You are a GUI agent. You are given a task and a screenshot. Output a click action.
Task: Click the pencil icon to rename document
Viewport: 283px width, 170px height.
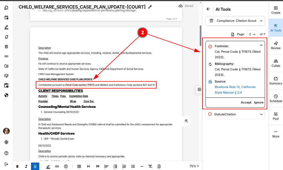(x=150, y=7)
